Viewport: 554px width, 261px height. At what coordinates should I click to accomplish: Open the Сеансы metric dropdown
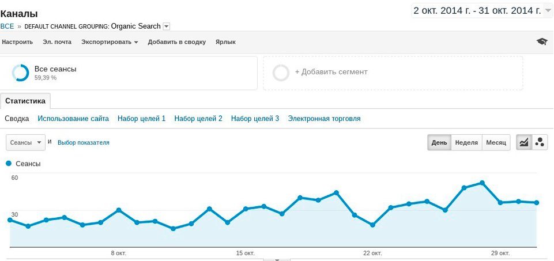26,142
